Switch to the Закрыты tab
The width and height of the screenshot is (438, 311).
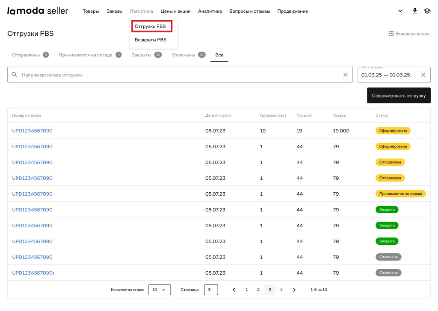coord(141,55)
